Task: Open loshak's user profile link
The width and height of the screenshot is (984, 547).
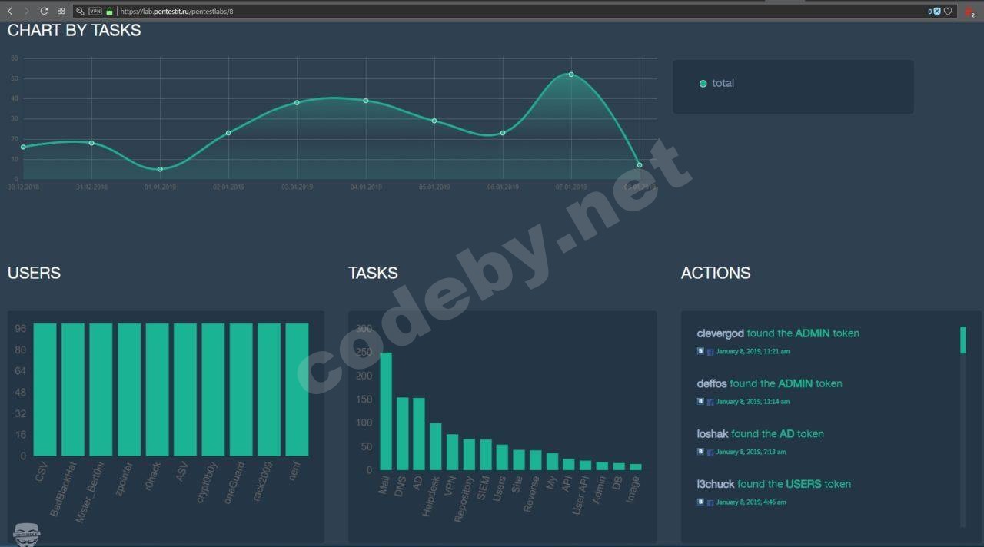Action: 713,434
